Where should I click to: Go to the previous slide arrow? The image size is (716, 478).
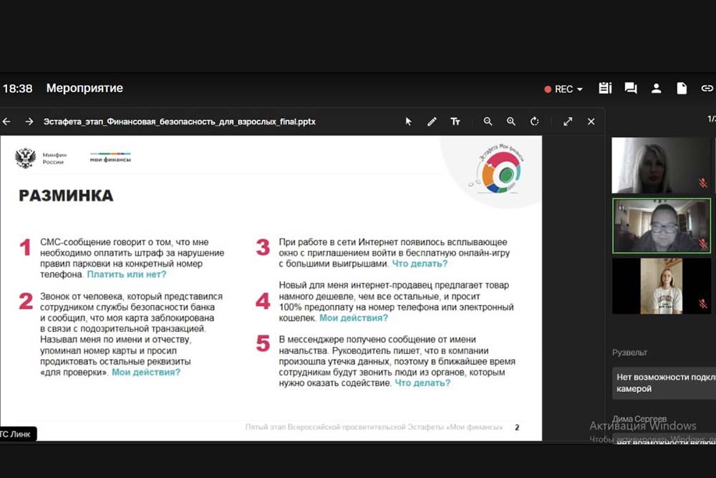pos(6,122)
